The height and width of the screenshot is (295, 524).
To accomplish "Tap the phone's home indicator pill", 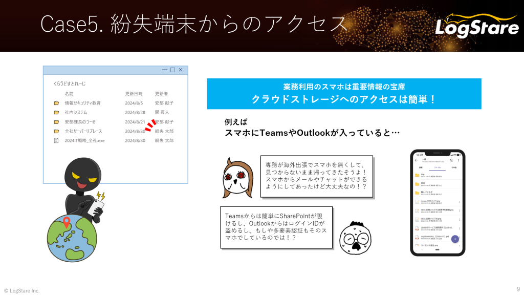I will coord(437,249).
